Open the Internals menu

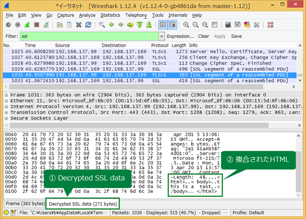tap(178, 15)
